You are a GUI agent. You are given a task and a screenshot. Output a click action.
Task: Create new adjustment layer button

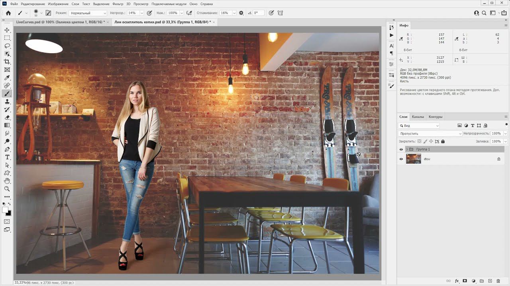pos(473,281)
